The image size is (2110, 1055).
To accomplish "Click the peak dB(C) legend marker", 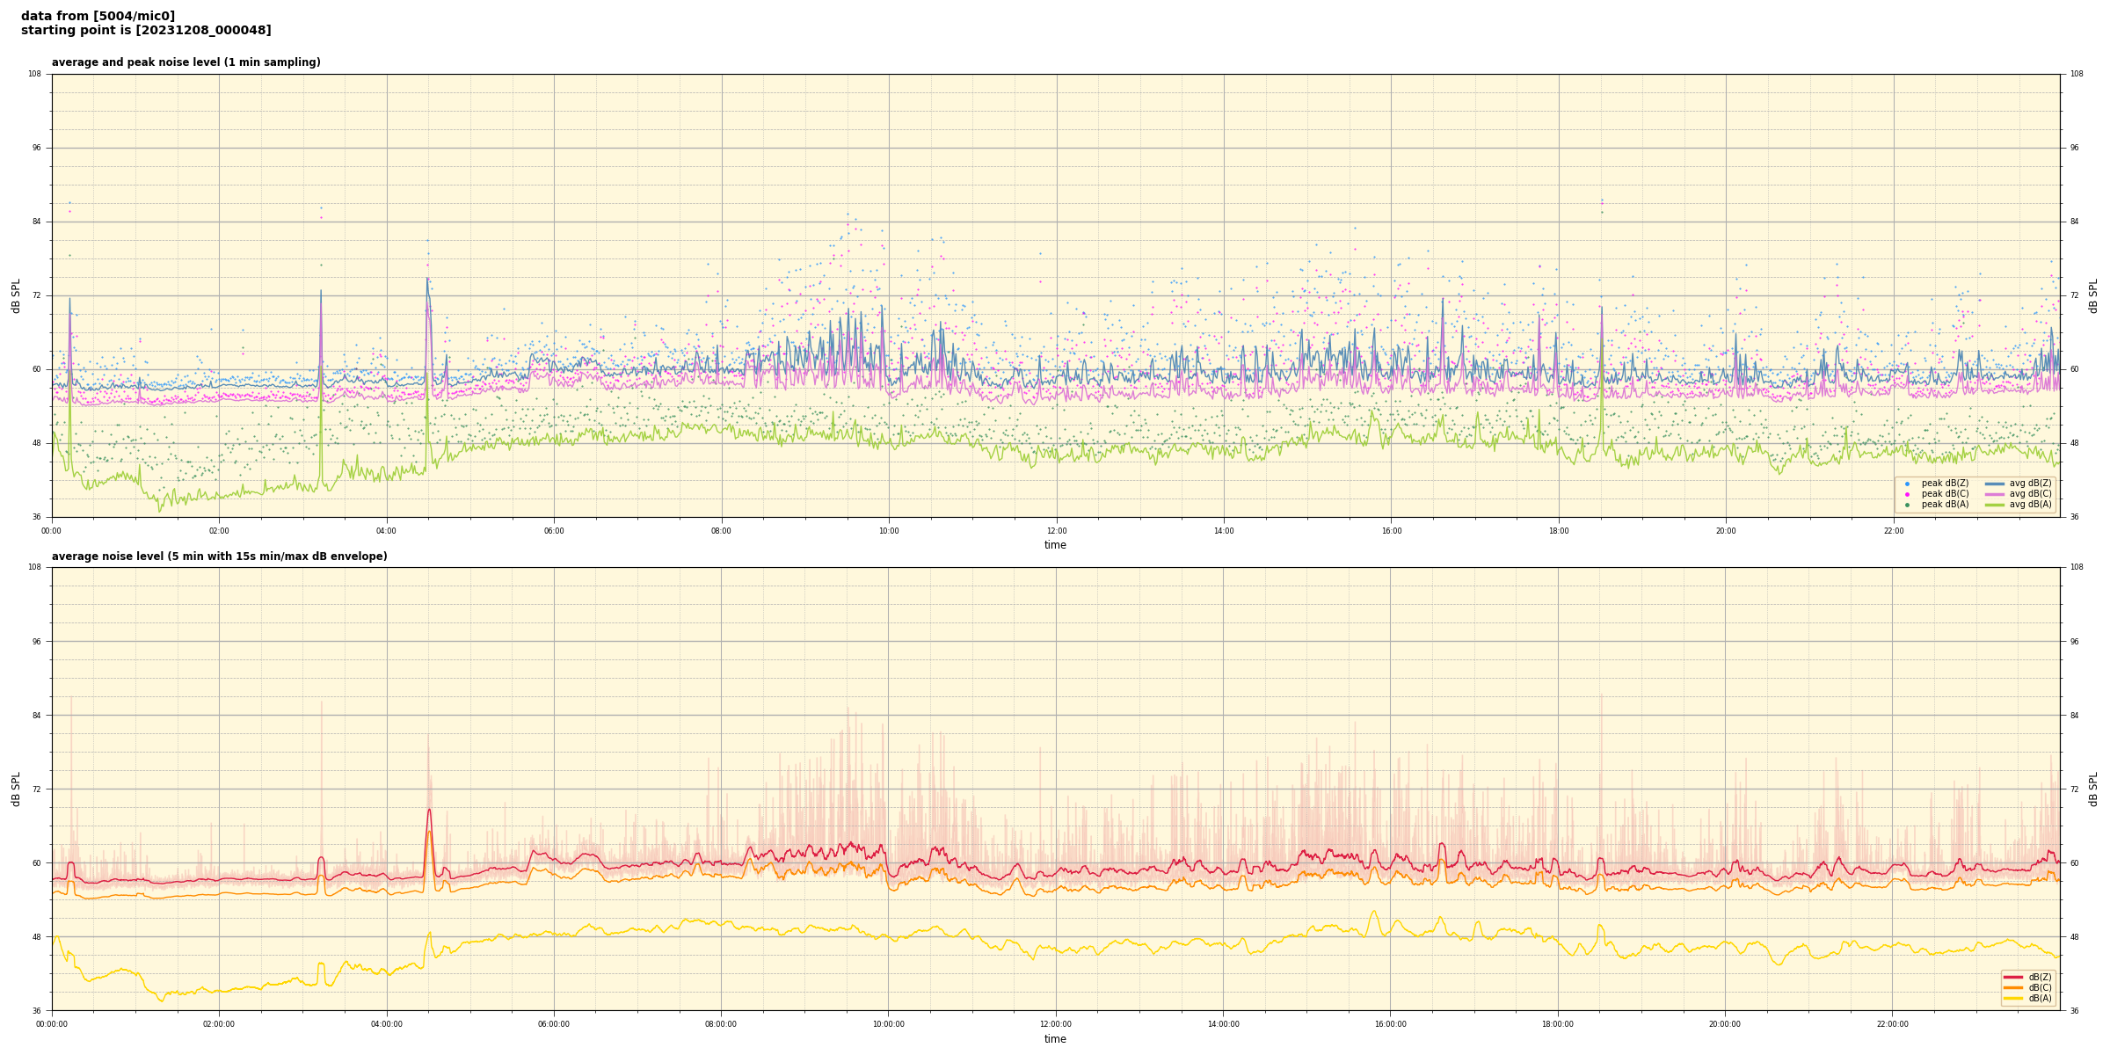I will (x=1907, y=494).
